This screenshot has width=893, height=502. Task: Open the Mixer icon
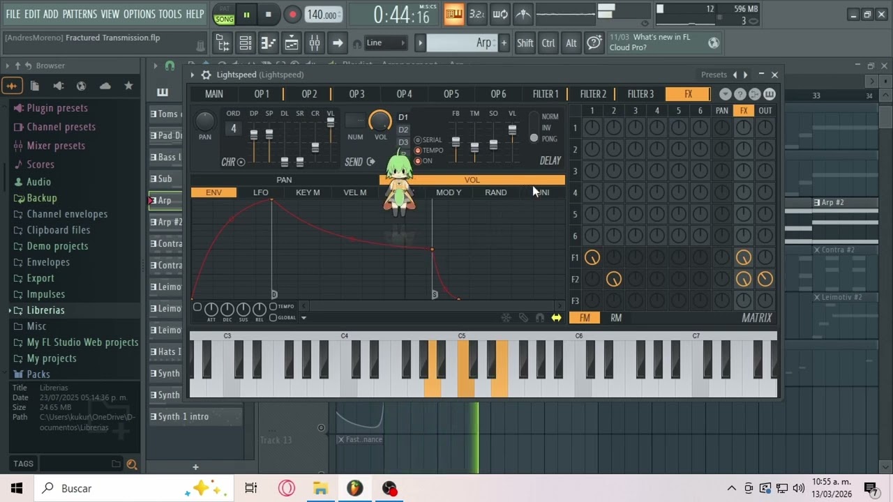[315, 43]
